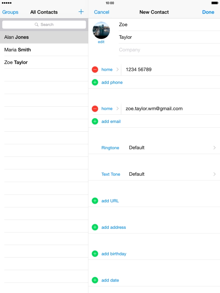The image size is (220, 293).
Task: Cancel the new contact
Action: point(101,12)
